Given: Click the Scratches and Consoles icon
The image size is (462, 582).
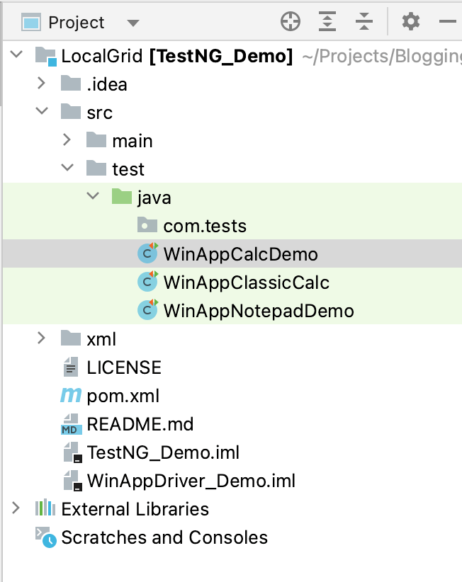Looking at the screenshot, I should pos(46,537).
